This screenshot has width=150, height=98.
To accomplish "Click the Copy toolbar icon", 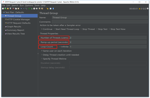I will pyautogui.click(x=16, y=9).
